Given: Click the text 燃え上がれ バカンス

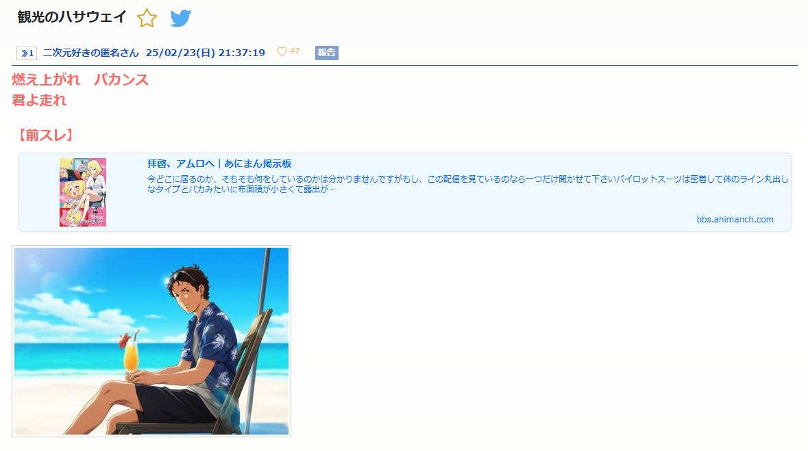Looking at the screenshot, I should tap(80, 80).
